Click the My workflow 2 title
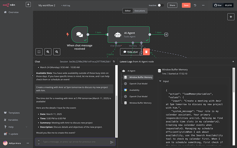Screen dimensions: 237x148 pyautogui.click(x=47, y=5)
